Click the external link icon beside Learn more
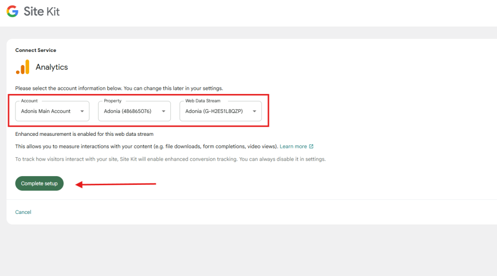Screen dimensions: 497x276 [311, 146]
